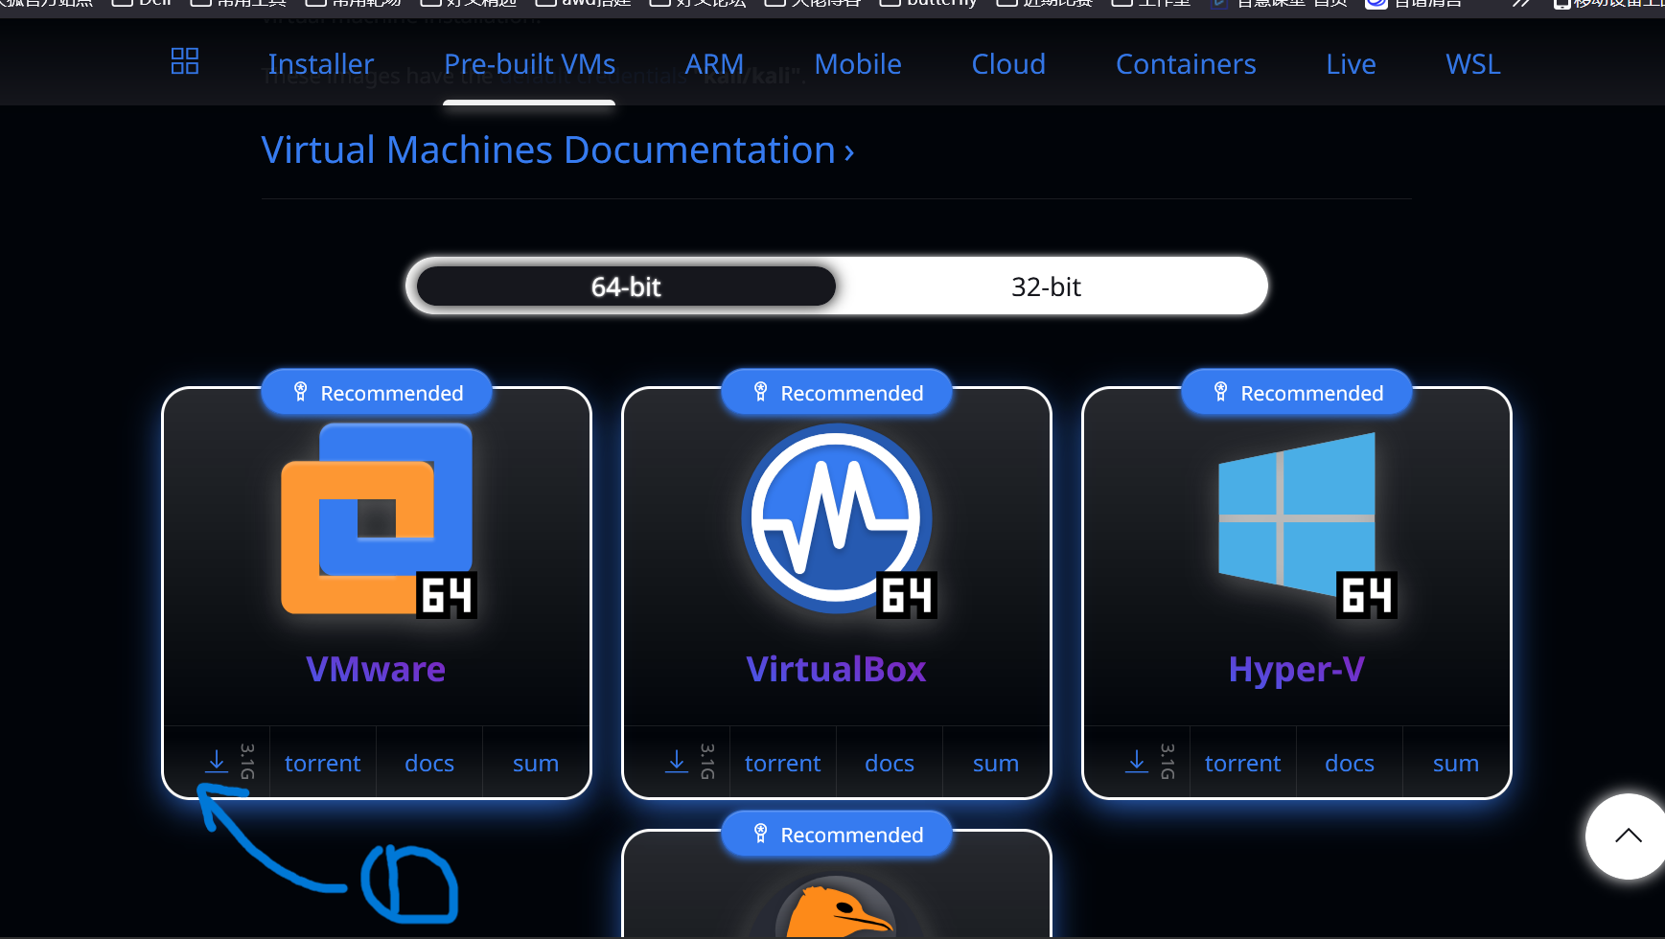
Task: Click Recommended badge on VMware card
Action: point(377,393)
